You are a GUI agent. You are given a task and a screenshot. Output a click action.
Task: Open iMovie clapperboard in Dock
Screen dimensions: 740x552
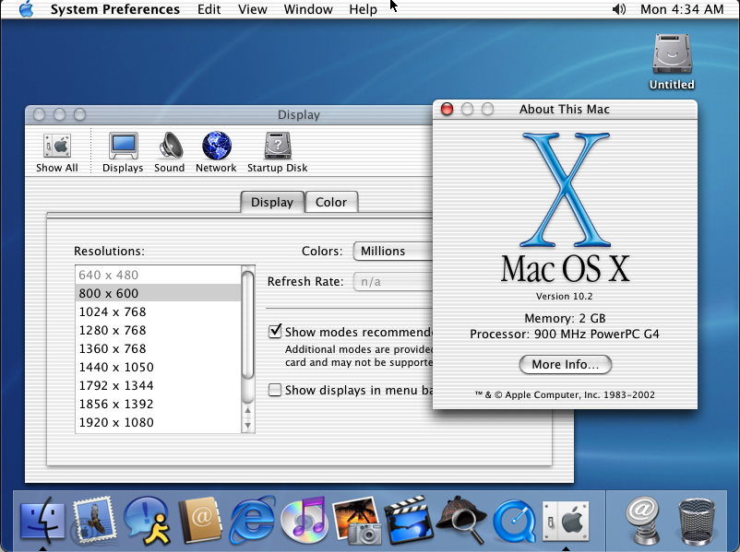409,521
